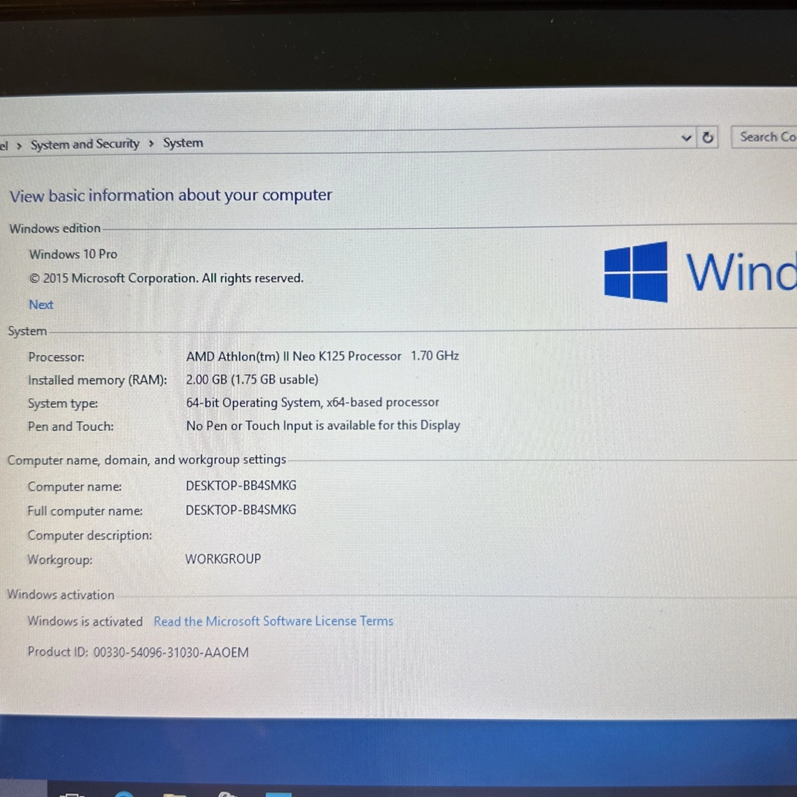The height and width of the screenshot is (797, 797).
Task: Click the Product ID number text
Action: [x=171, y=652]
